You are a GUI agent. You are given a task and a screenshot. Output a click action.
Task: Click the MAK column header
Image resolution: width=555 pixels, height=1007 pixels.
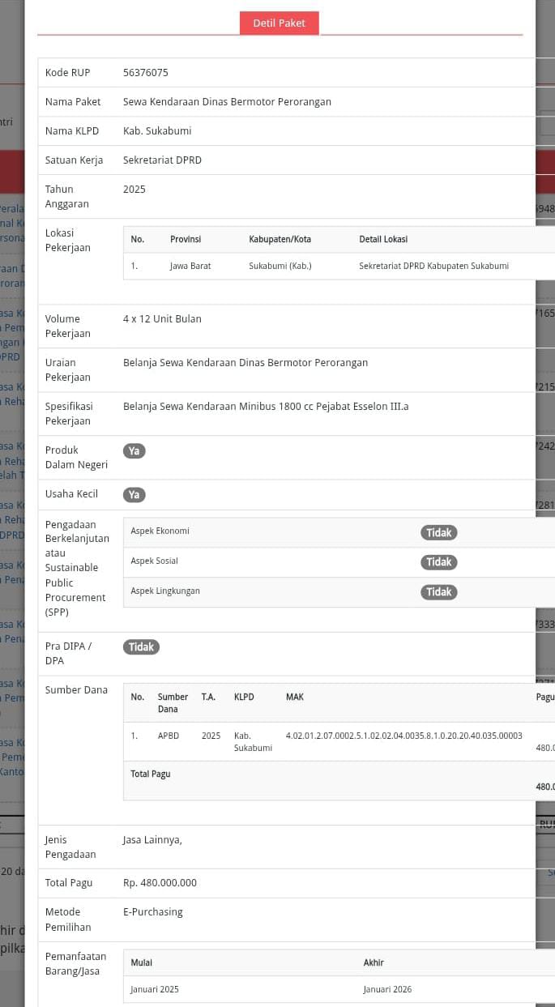click(295, 697)
